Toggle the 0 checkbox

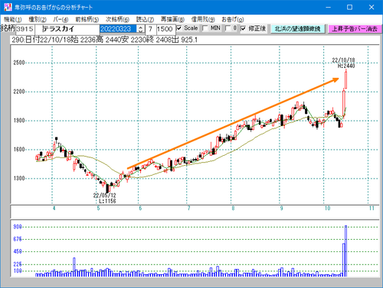[x=228, y=28]
